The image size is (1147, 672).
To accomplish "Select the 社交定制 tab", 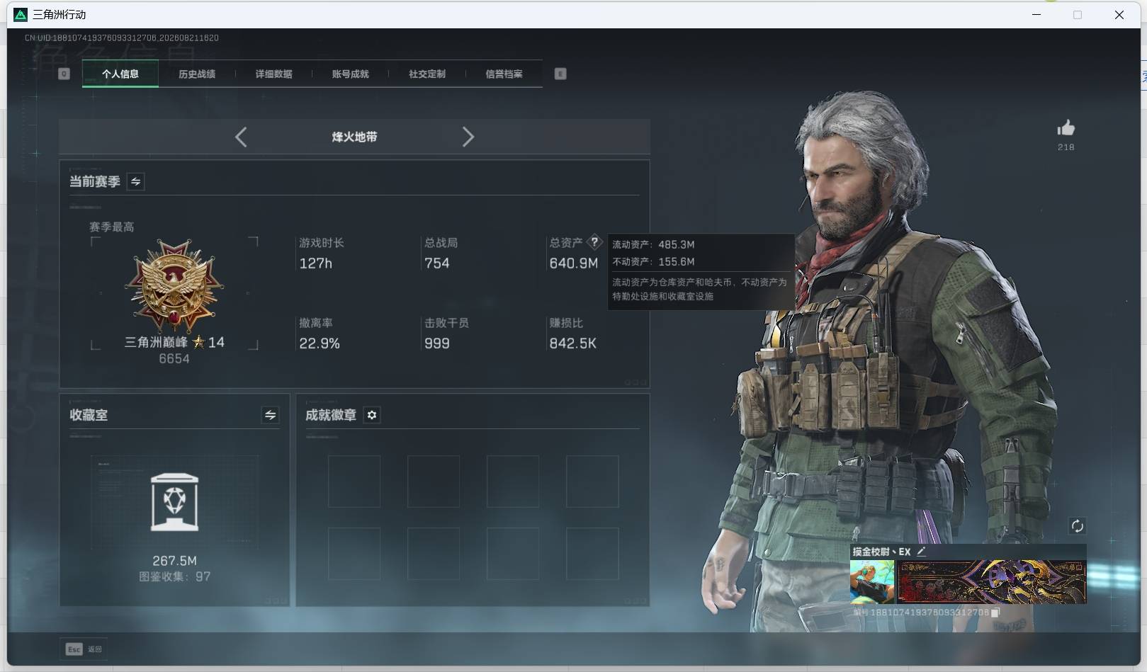I will coord(427,74).
